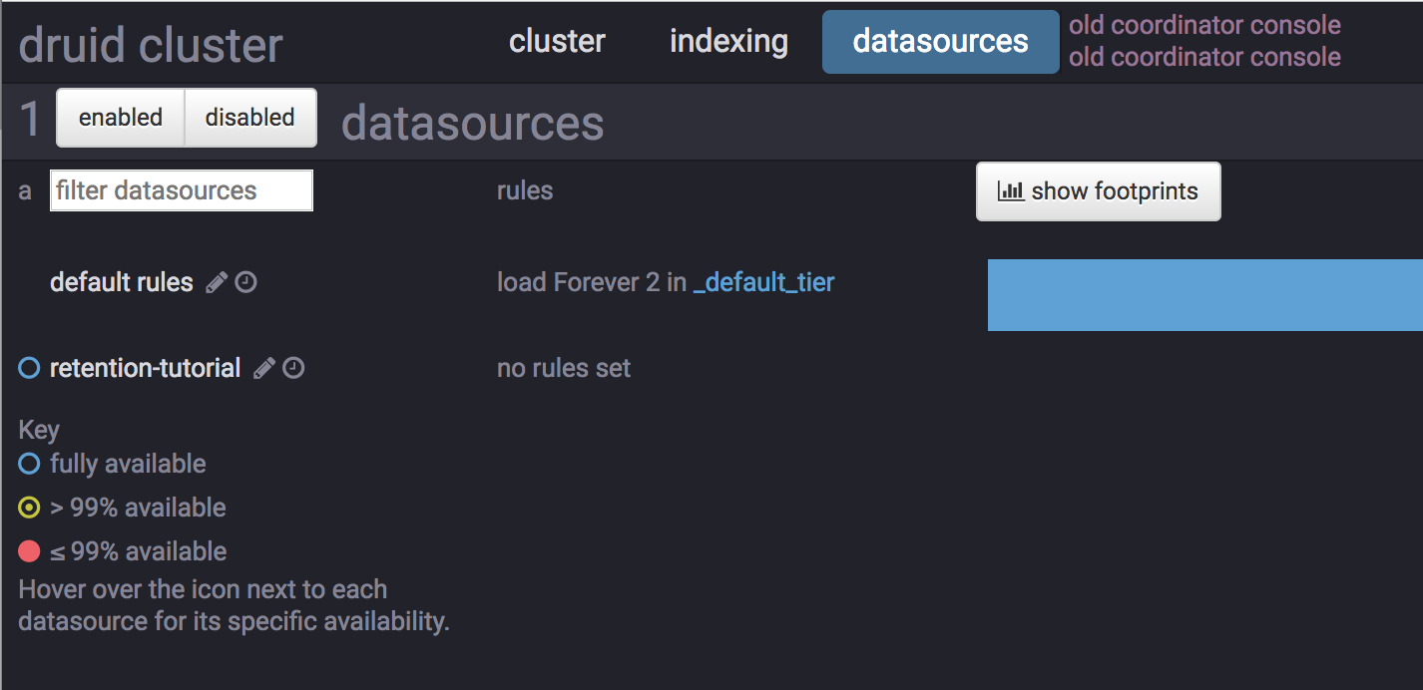Click the fully available key circle
Viewport: 1423px width, 690px height.
[x=30, y=464]
